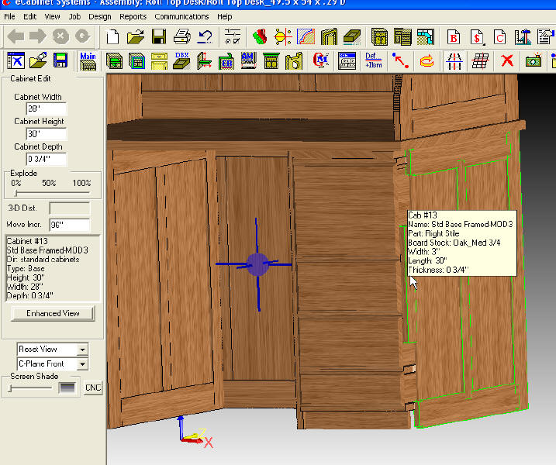
Task: Expand the C-Plane Front dropdown
Action: [83, 363]
